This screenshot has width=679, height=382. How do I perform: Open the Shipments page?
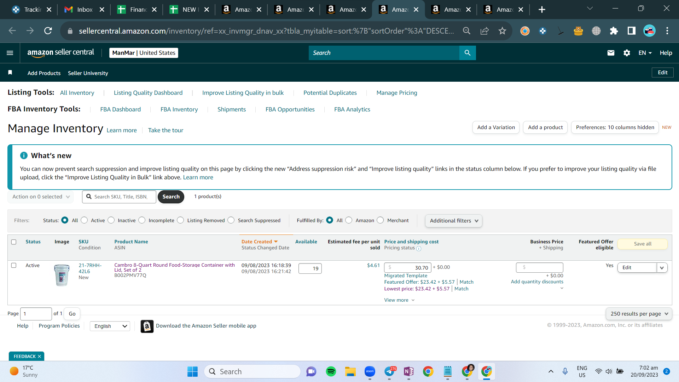point(232,109)
